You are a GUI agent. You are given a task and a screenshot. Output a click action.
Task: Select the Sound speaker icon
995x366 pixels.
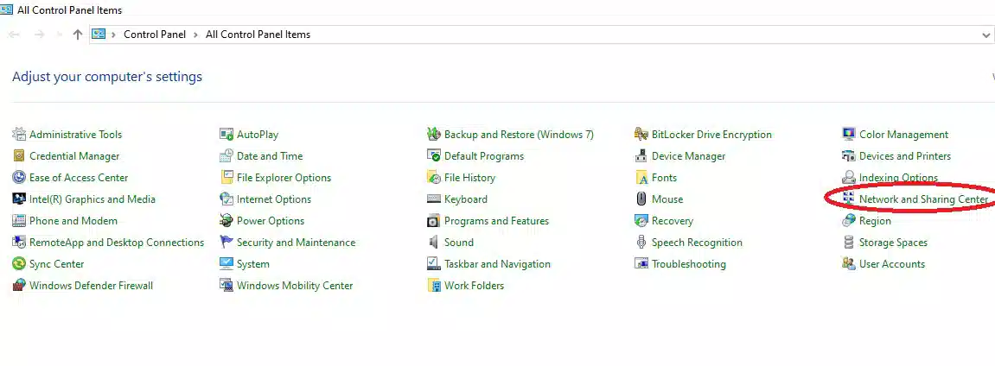click(434, 243)
